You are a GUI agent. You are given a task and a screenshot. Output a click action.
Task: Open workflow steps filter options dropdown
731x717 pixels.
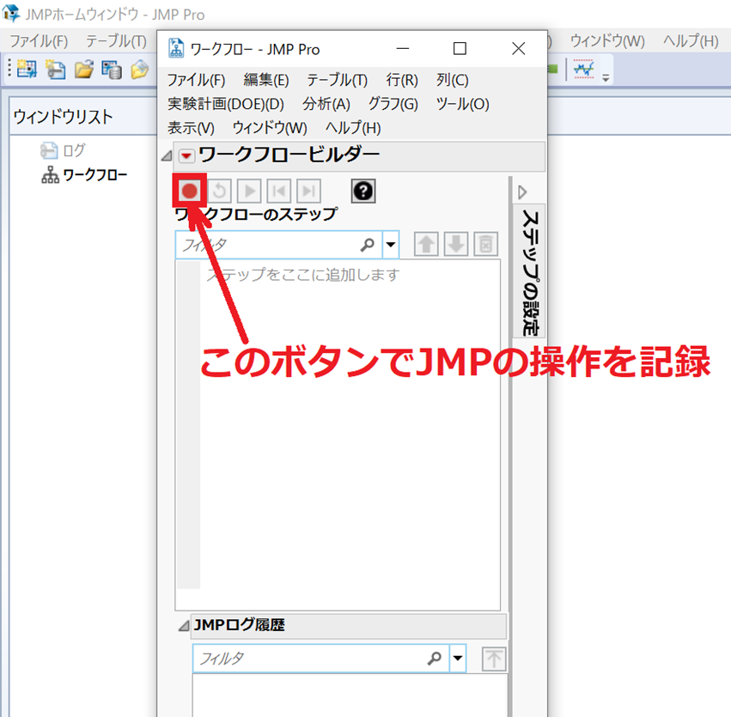point(391,244)
